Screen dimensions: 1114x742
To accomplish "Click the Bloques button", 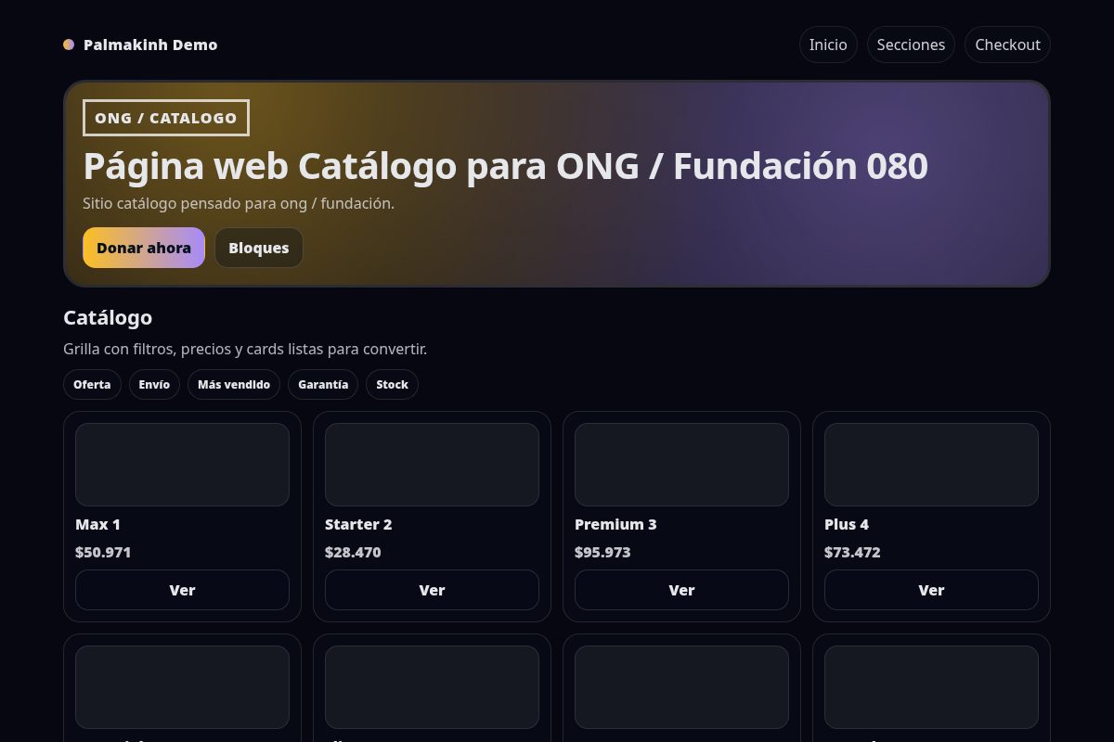I will [x=258, y=248].
